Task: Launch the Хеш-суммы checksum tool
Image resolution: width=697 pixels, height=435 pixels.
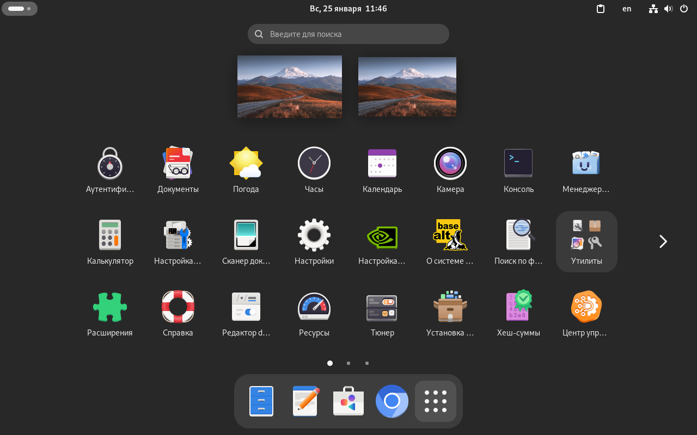Action: click(x=518, y=307)
